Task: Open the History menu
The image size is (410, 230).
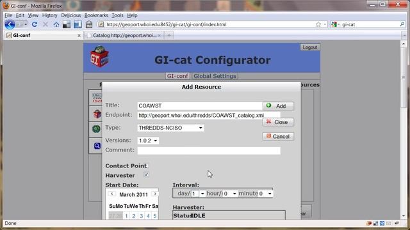Action: tap(50, 15)
